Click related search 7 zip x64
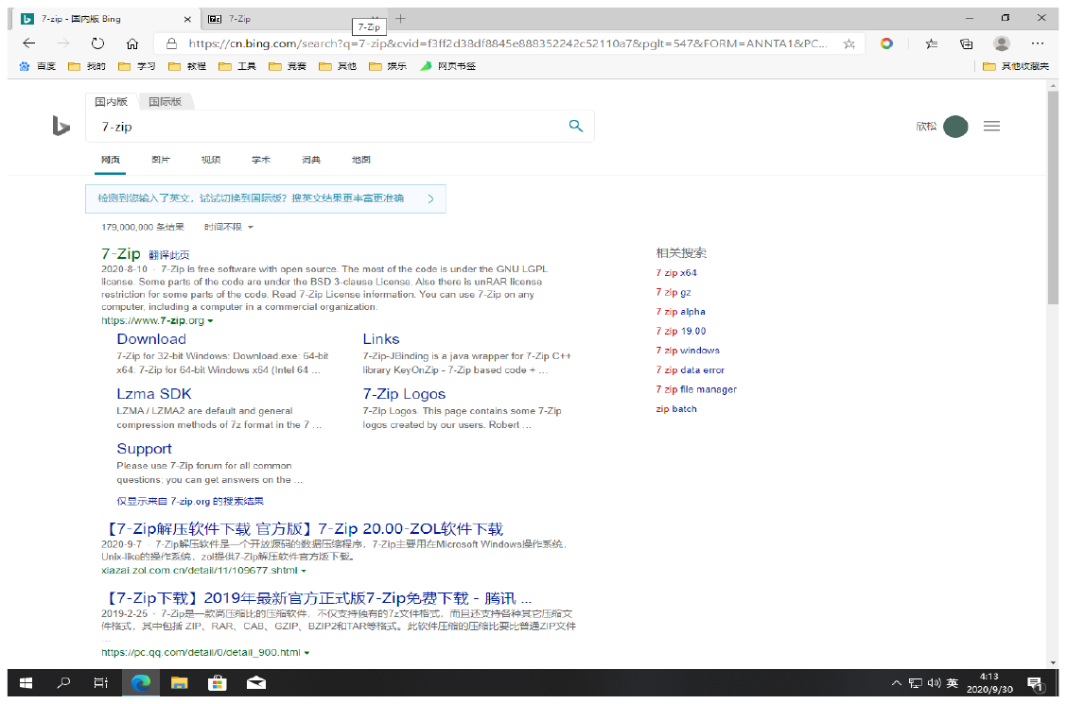The height and width of the screenshot is (704, 1067). pos(676,273)
